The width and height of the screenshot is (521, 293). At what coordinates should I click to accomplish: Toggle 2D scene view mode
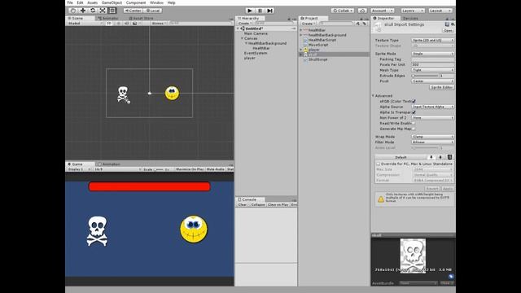point(108,24)
